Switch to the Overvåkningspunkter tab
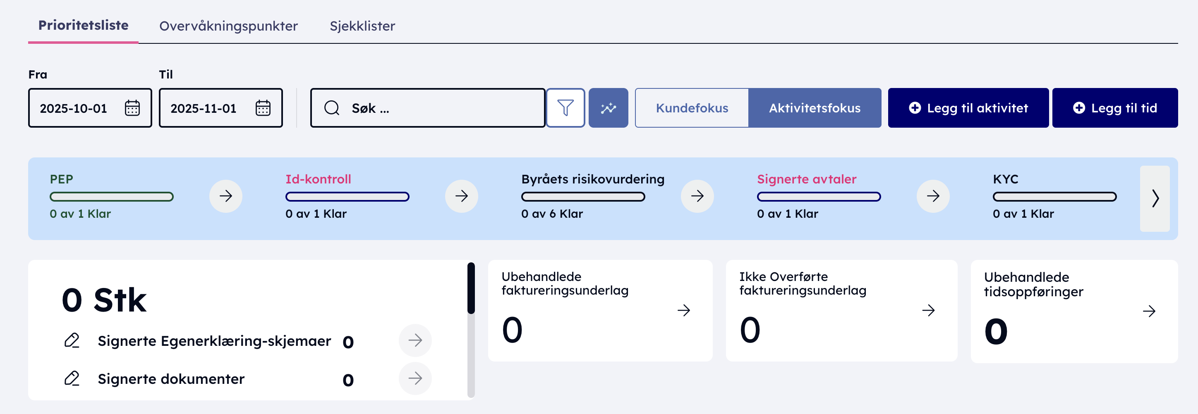Viewport: 1198px width, 414px height. (228, 26)
